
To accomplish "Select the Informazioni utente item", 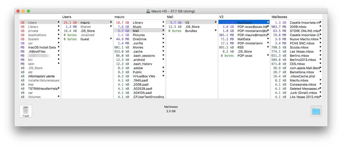I will [40, 76].
